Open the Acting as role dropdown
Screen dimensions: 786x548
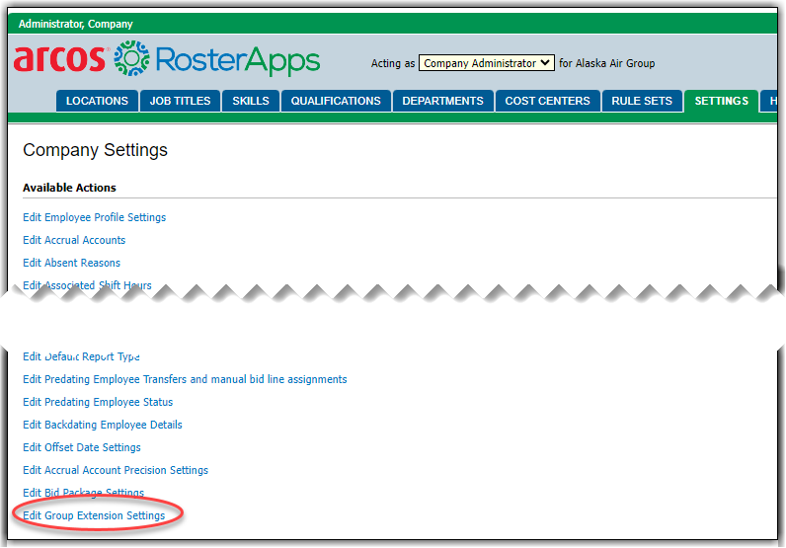[486, 63]
